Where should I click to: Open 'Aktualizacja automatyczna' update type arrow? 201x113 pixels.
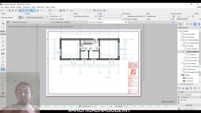tap(144, 16)
